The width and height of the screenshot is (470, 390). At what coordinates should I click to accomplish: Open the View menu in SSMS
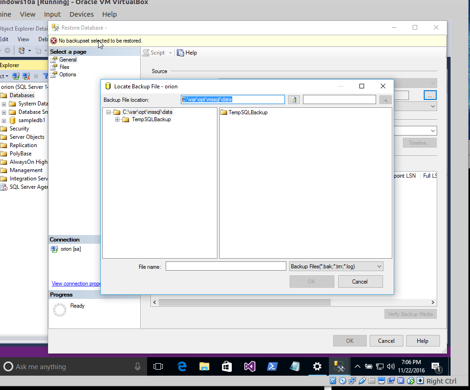click(x=23, y=39)
